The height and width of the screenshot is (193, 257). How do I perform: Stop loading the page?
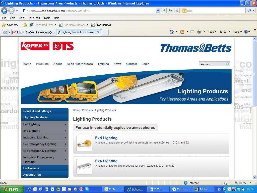click(177, 11)
